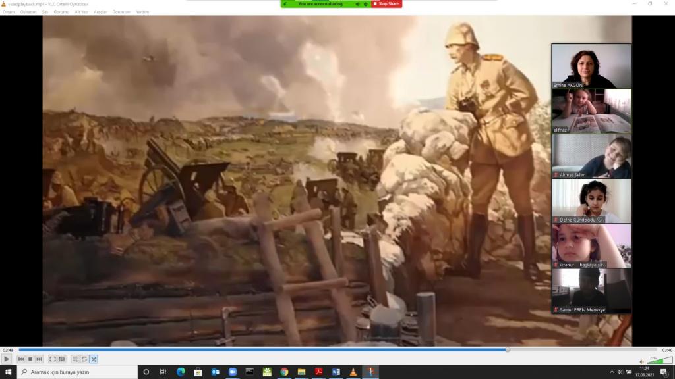Open the Windows notification center
Image resolution: width=675 pixels, height=379 pixels.
click(x=664, y=372)
